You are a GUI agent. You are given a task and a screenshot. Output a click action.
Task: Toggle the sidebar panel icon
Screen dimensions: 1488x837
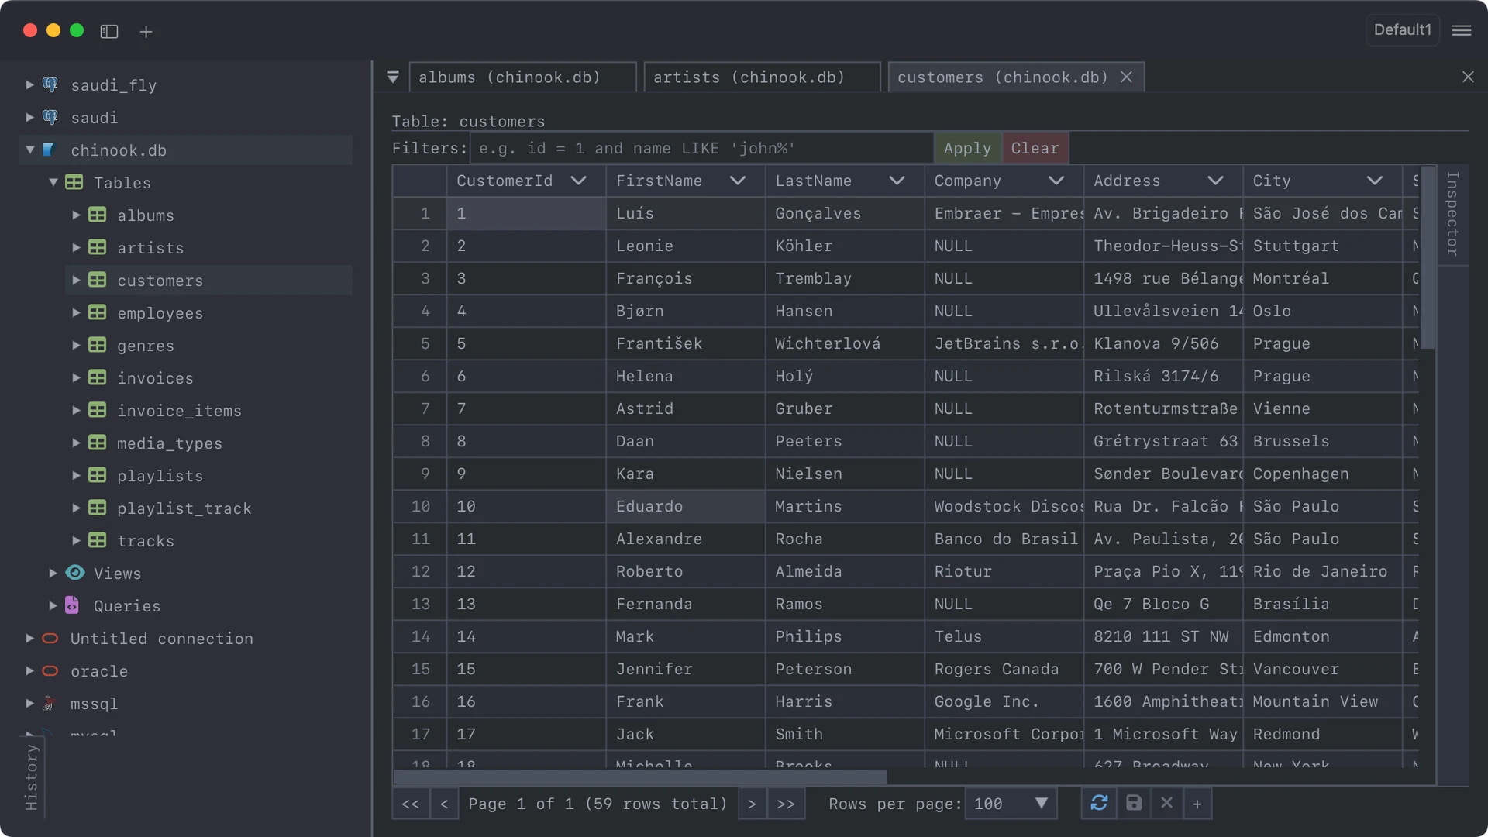pyautogui.click(x=109, y=31)
